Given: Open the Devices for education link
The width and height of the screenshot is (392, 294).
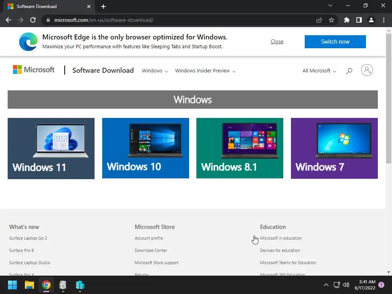Looking at the screenshot, I should click(x=280, y=250).
